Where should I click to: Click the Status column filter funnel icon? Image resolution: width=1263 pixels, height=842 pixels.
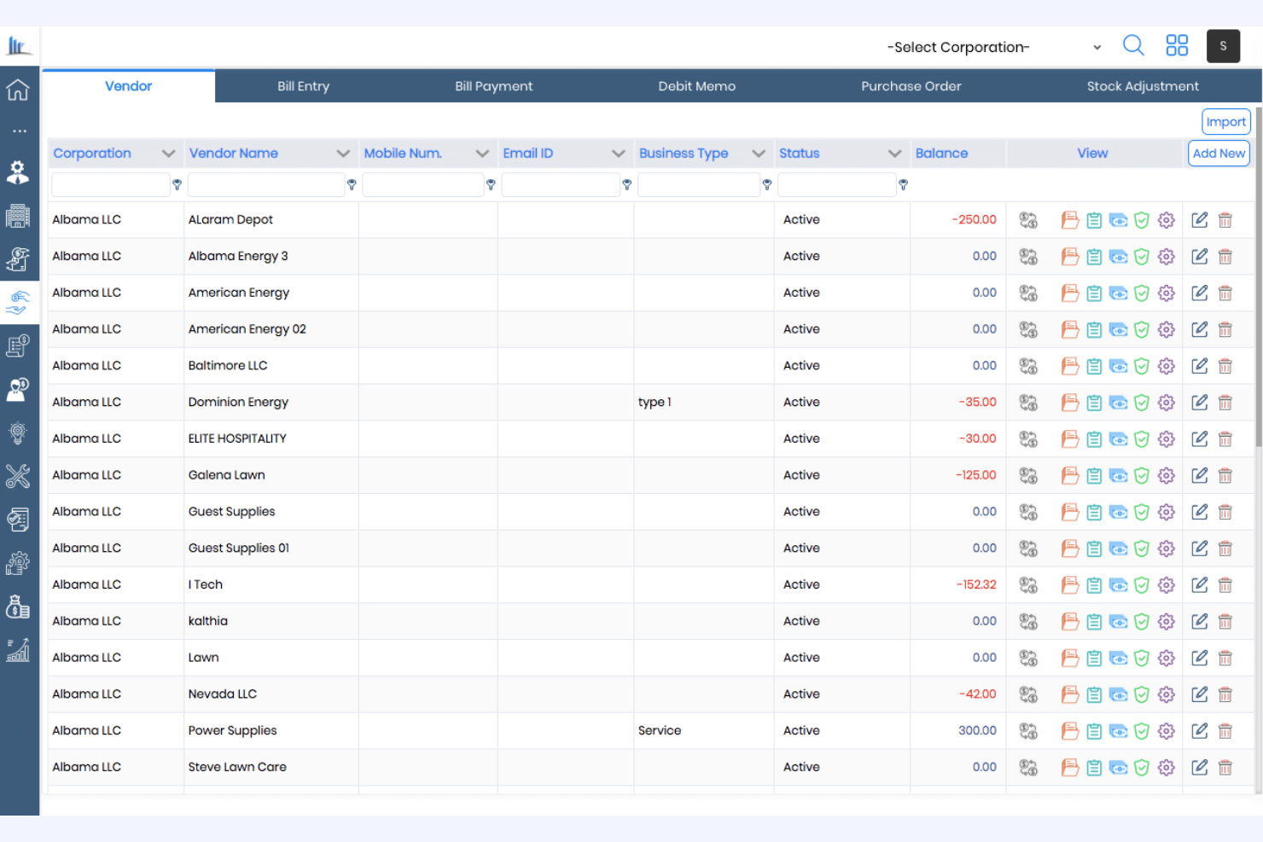[903, 184]
